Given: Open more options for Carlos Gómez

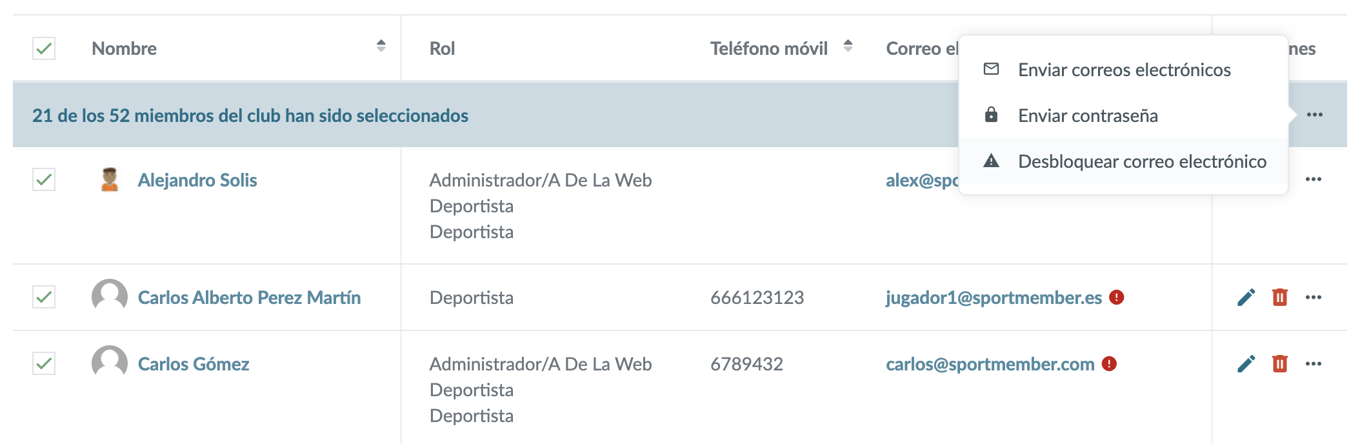Looking at the screenshot, I should [1313, 364].
